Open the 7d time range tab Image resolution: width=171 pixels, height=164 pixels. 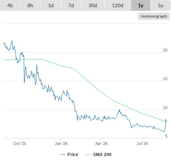point(71,5)
